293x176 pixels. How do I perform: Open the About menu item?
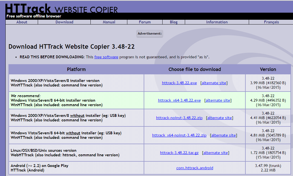click(x=22, y=22)
